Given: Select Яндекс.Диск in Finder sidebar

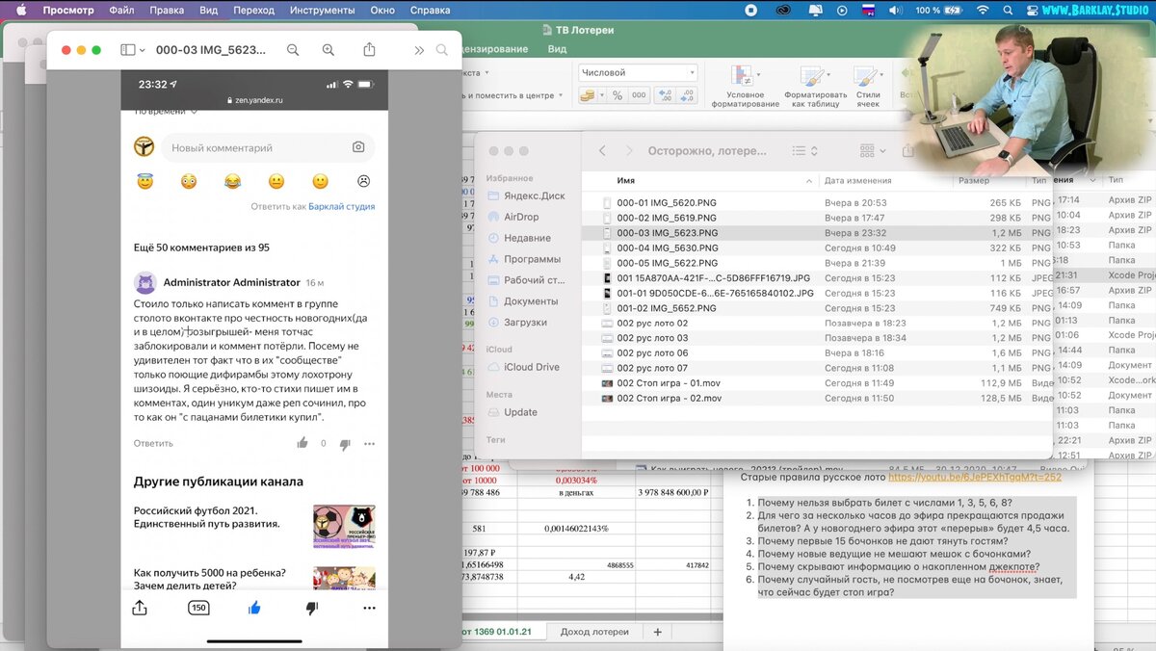Looking at the screenshot, I should 535,195.
